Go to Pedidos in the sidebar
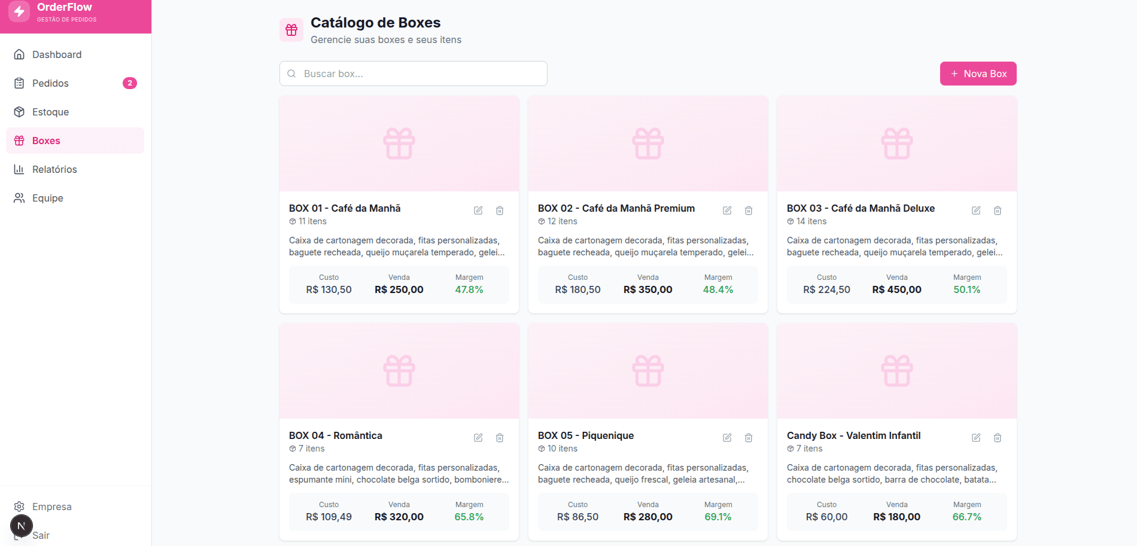The width and height of the screenshot is (1137, 546). [51, 83]
